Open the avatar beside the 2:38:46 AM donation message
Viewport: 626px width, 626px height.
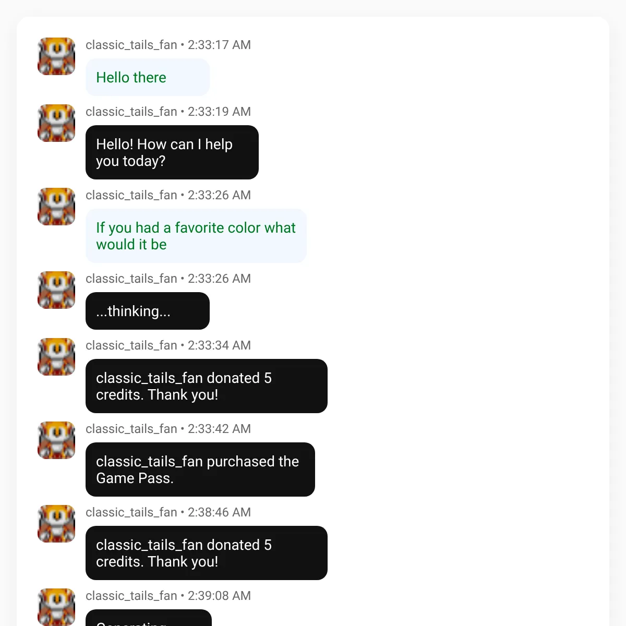[x=56, y=524]
